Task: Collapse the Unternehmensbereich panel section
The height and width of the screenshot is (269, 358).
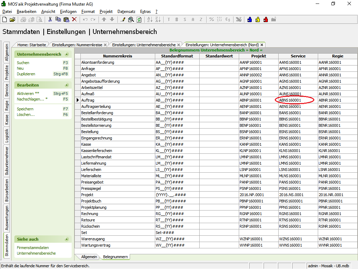Action: 66,54
